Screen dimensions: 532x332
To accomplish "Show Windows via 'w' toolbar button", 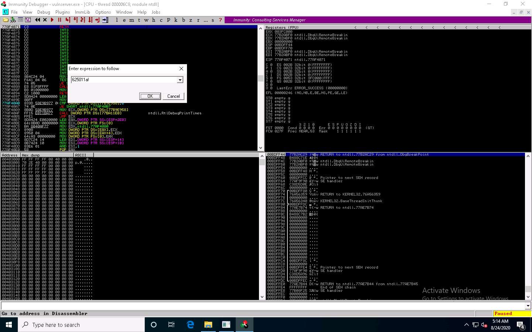I will (x=146, y=20).
